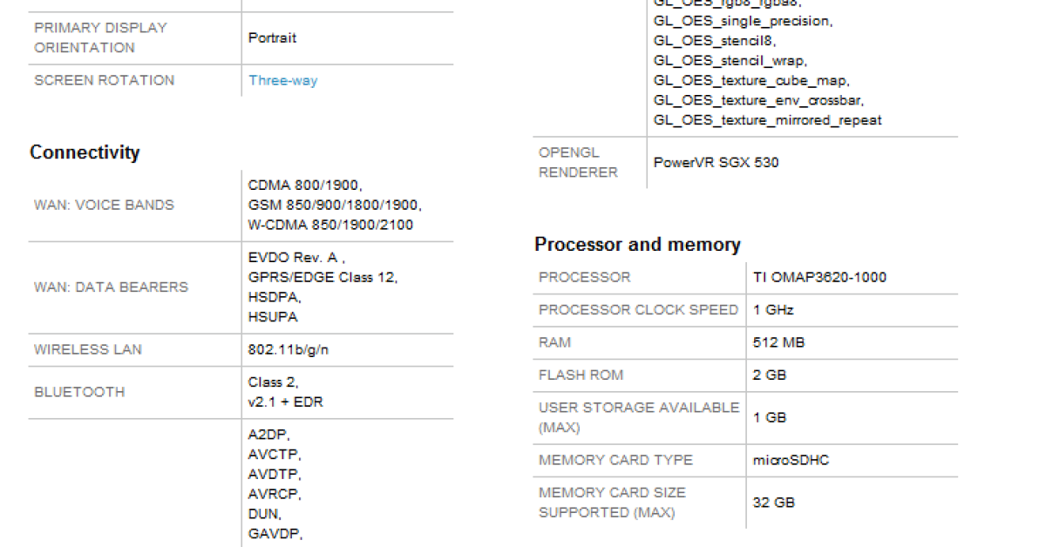Click the Portrait orientation value
Image resolution: width=1046 pixels, height=547 pixels.
[272, 37]
